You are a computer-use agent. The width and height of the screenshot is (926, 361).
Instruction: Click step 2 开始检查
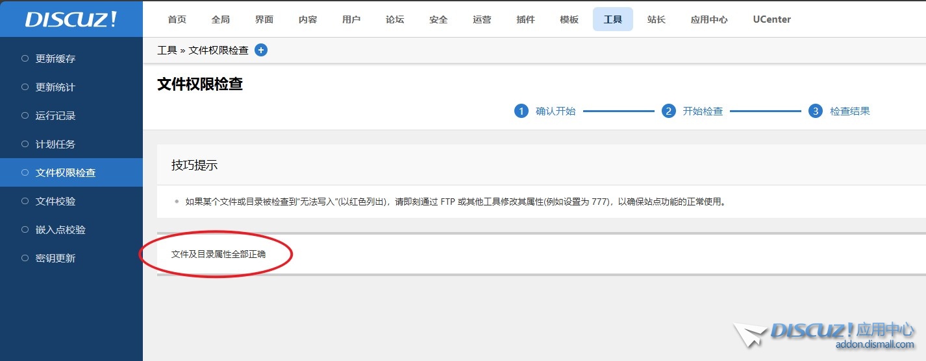click(692, 111)
